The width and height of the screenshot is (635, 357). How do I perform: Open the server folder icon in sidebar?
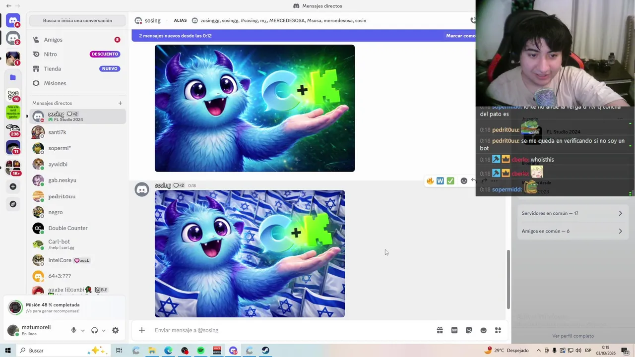(x=13, y=77)
